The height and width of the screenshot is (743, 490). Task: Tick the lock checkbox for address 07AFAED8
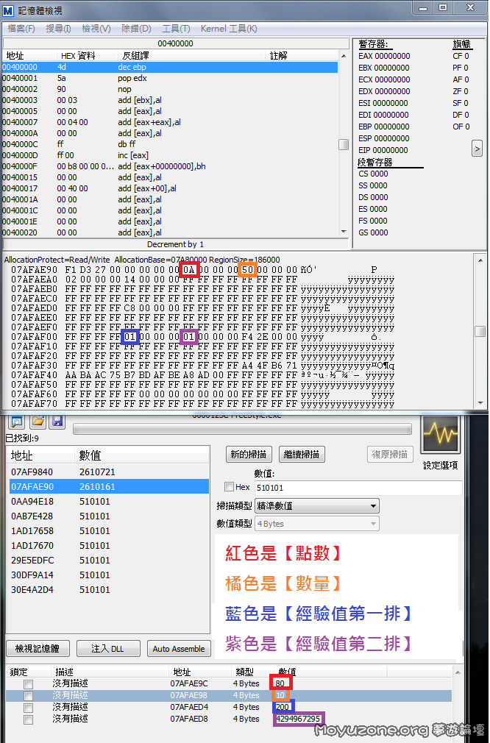click(29, 719)
